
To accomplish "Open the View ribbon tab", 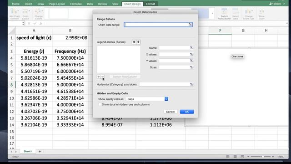I will click(115, 4).
